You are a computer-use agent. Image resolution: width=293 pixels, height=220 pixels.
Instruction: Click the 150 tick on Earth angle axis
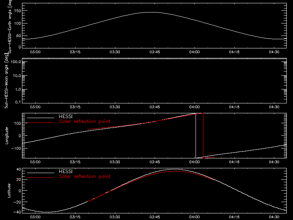tap(17, 11)
